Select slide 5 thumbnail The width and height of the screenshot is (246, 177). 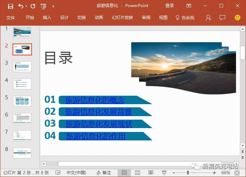coord(22,101)
